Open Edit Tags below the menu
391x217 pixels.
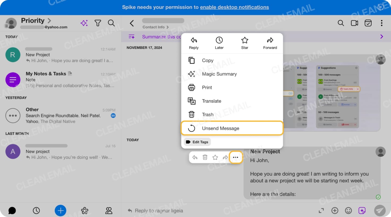pos(197,142)
